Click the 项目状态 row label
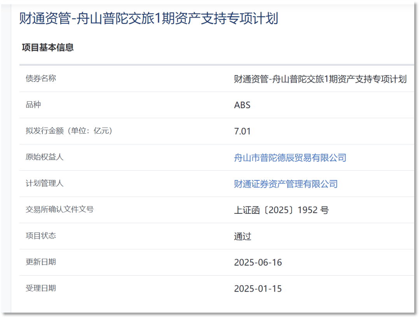 [x=41, y=236]
